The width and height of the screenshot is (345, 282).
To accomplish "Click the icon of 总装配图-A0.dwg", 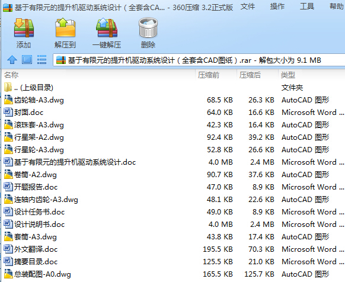I will tap(8, 274).
